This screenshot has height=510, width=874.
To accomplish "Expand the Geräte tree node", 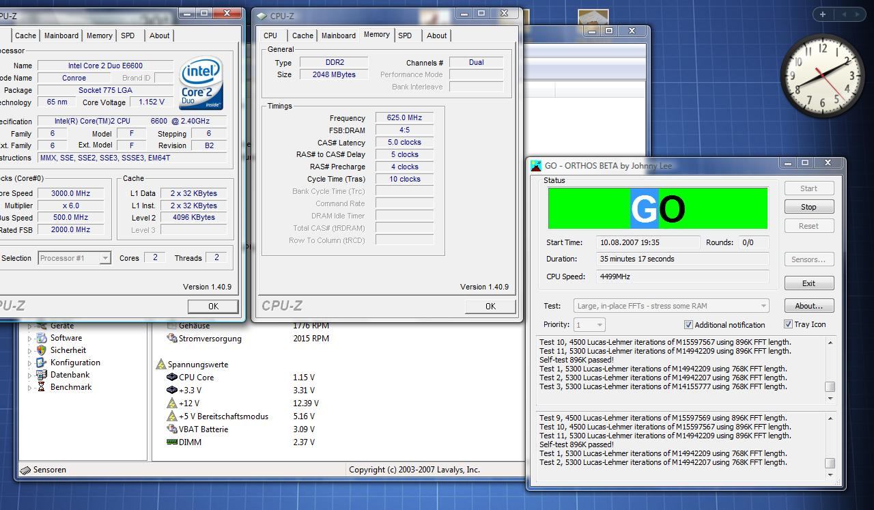I will coord(29,326).
